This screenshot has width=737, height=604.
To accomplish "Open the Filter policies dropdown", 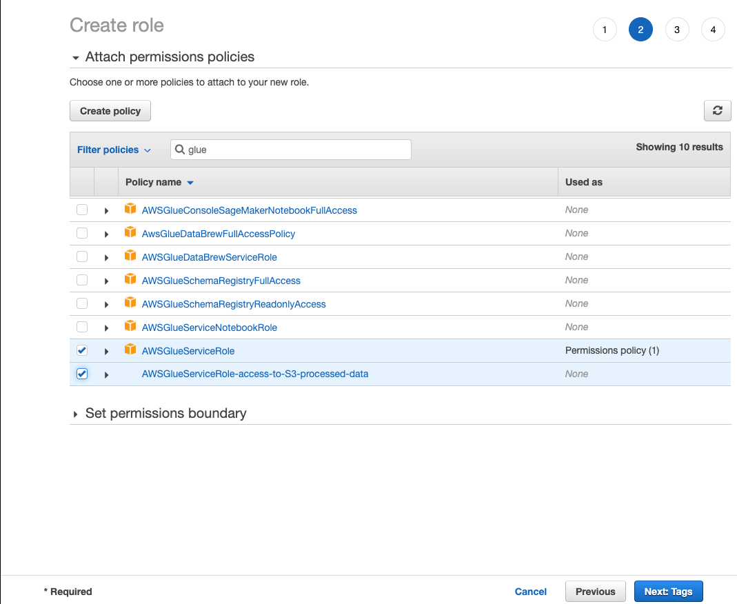I will coord(114,150).
